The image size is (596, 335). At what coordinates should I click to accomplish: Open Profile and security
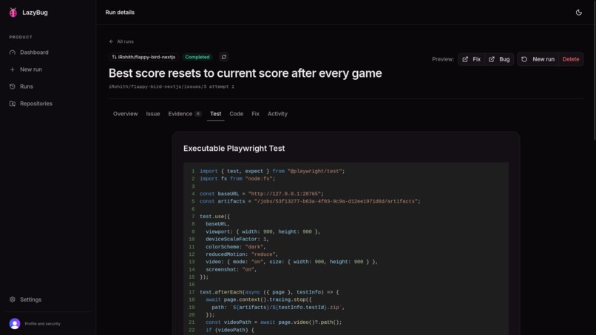tap(43, 324)
